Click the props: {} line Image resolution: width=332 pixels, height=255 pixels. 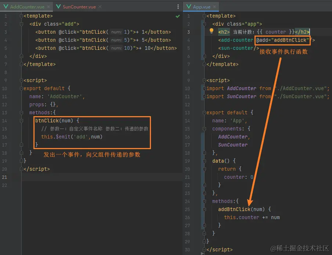[44, 104]
